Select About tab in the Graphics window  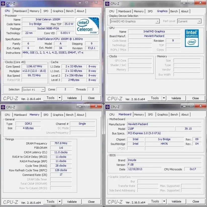pos(185,11)
